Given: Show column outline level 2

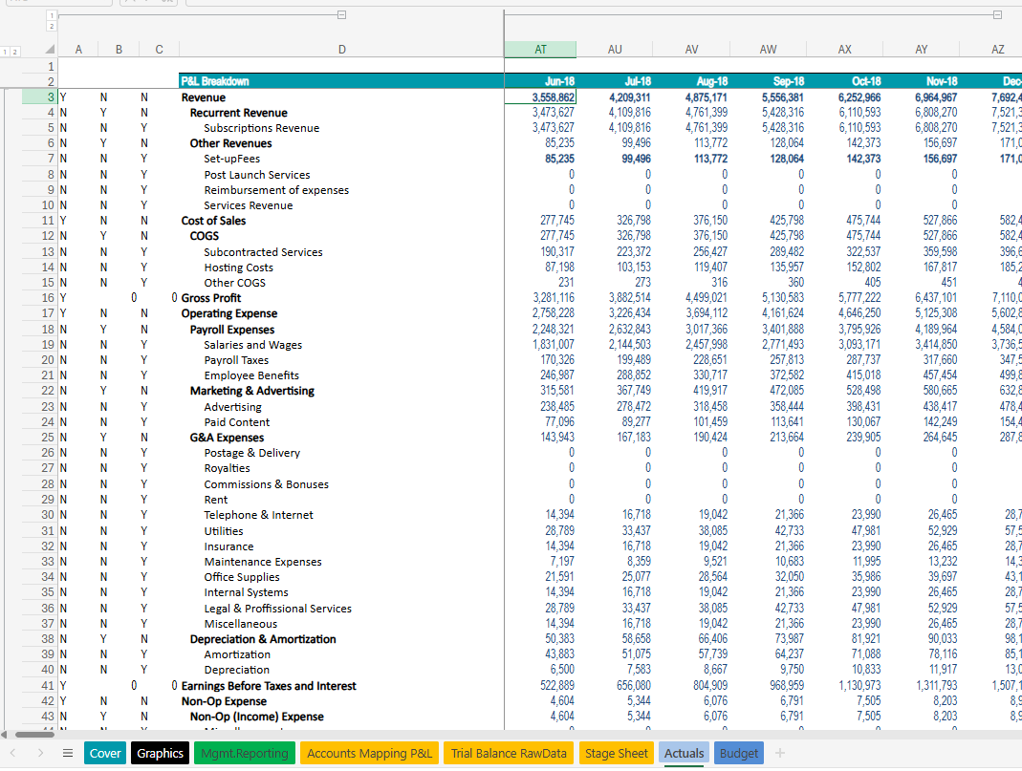Looking at the screenshot, I should [52, 26].
